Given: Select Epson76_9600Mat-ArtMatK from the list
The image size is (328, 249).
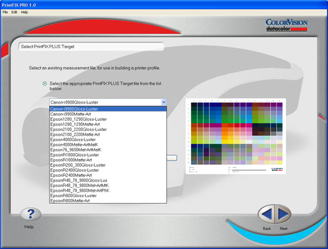Looking at the screenshot, I should (x=108, y=150).
